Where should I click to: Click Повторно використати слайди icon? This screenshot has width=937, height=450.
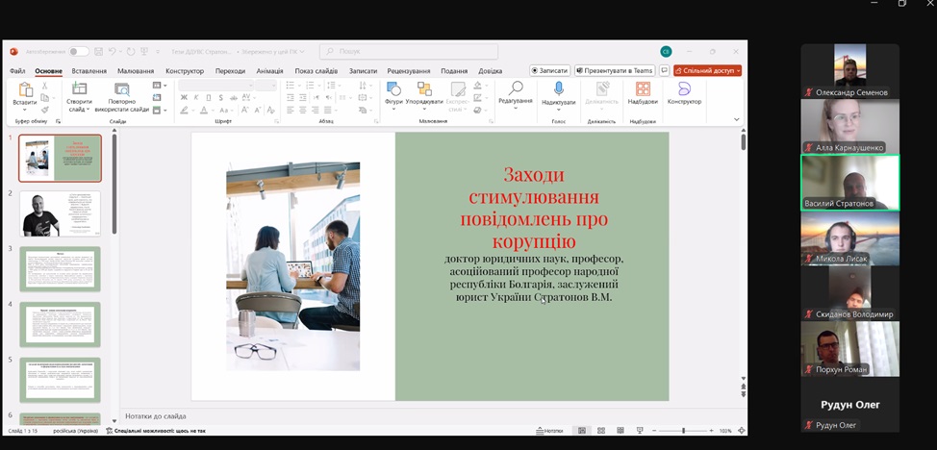(x=122, y=89)
